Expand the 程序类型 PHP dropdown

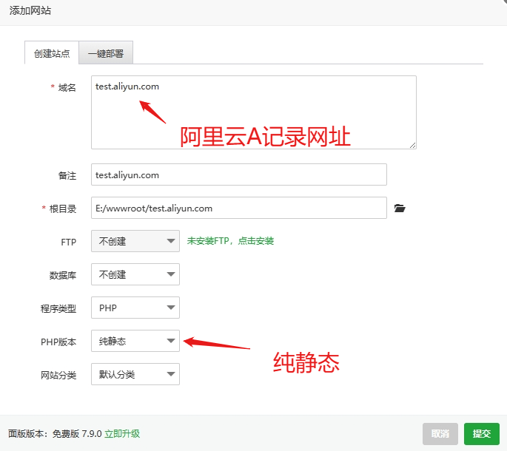pos(135,308)
